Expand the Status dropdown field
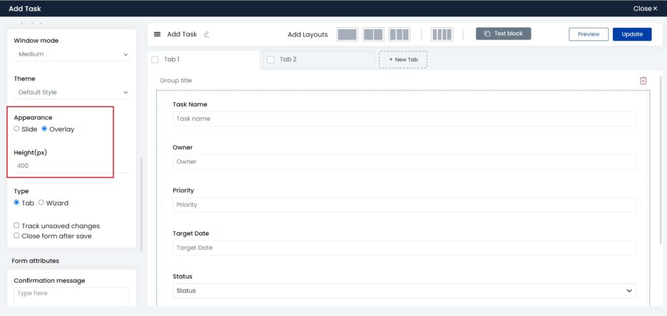 (x=404, y=291)
